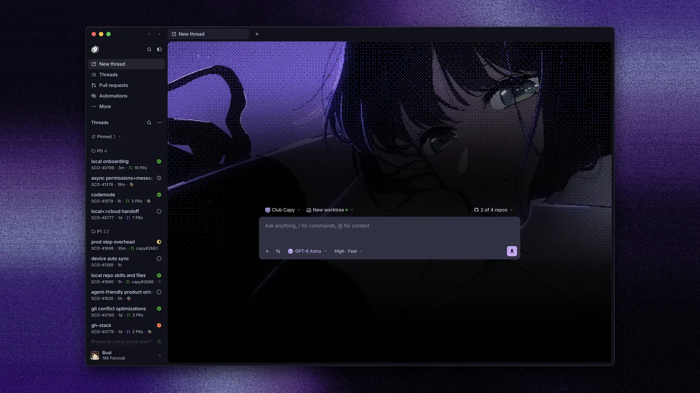Open Automations in the sidebar

pyautogui.click(x=126, y=96)
